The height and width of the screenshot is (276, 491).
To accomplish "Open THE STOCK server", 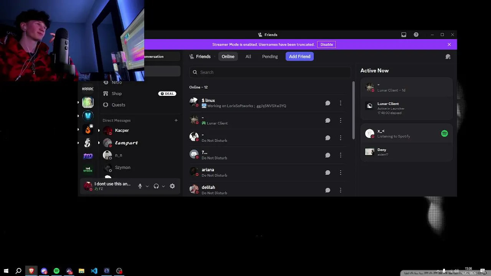I will (x=88, y=169).
